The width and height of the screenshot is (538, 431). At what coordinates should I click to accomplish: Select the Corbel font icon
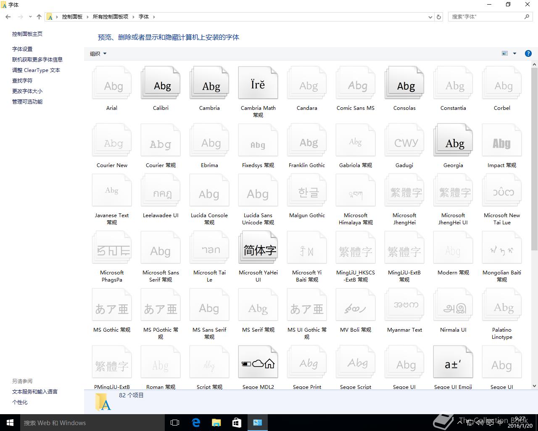[x=502, y=83]
